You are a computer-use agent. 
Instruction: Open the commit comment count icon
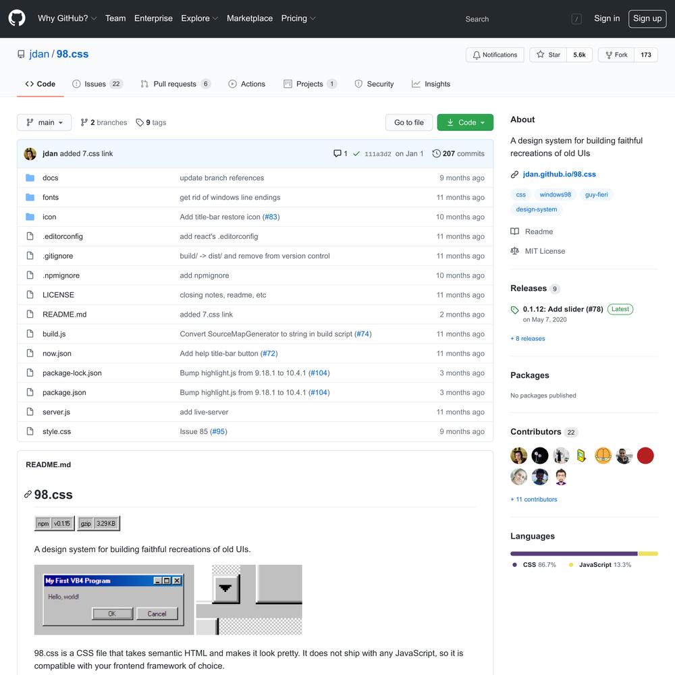tap(340, 154)
